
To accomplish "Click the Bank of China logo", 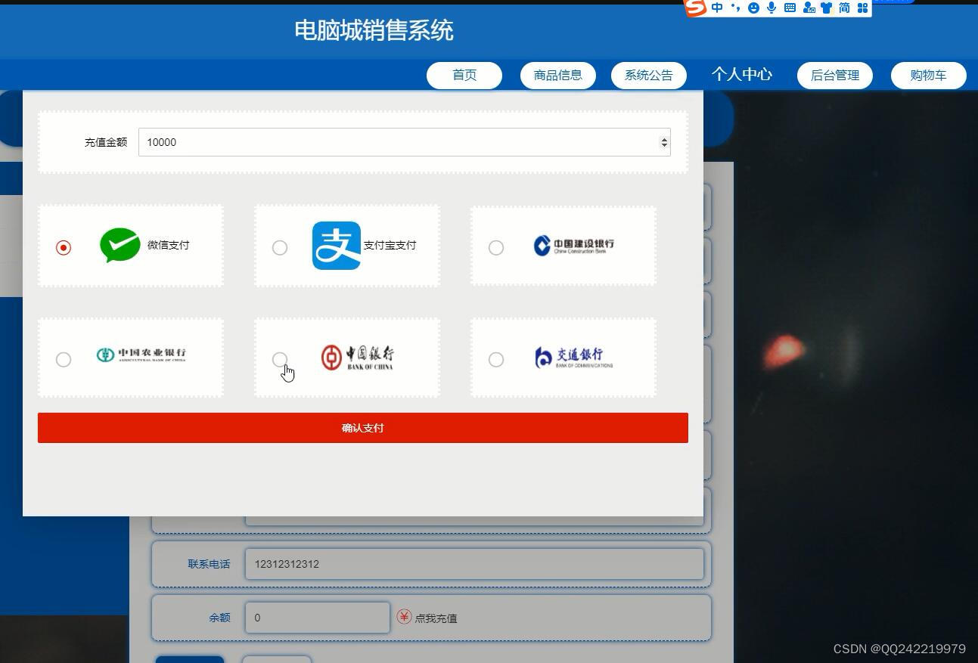I will coord(357,357).
